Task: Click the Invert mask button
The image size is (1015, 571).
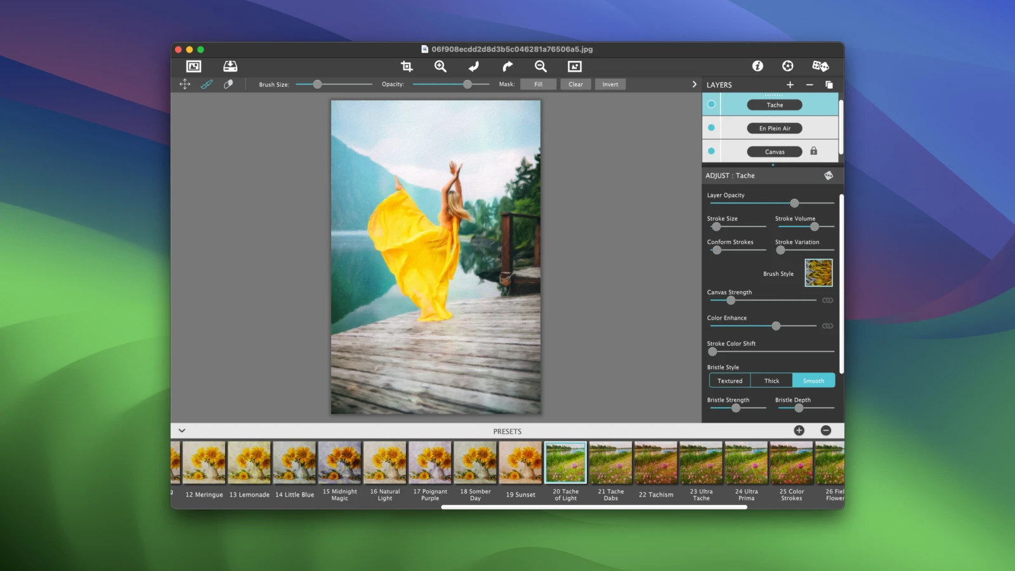Action: tap(609, 84)
